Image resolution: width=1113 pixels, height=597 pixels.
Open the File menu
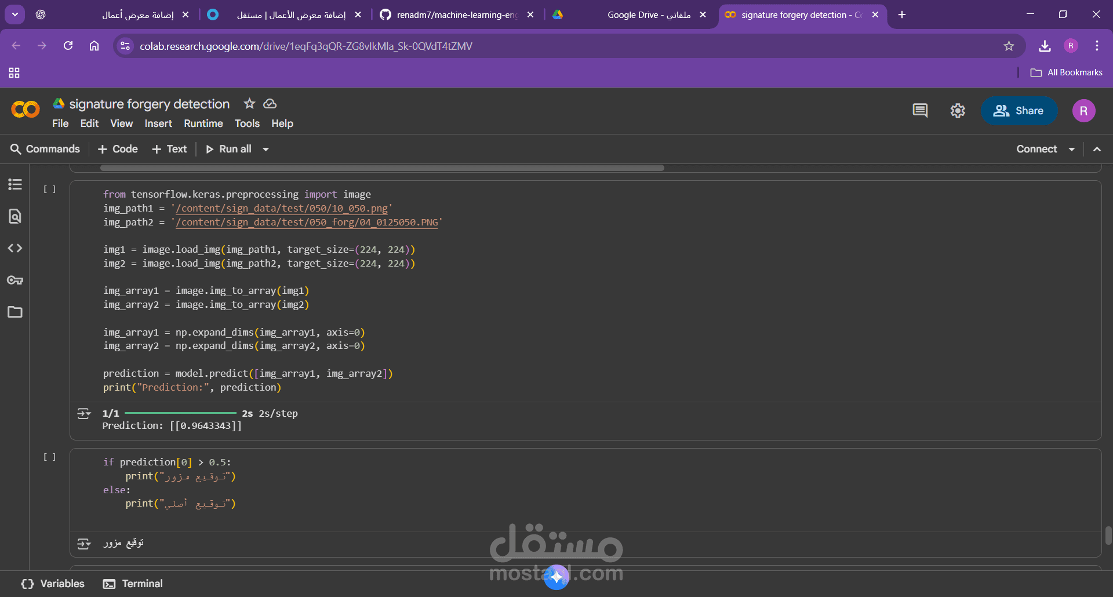coord(60,123)
